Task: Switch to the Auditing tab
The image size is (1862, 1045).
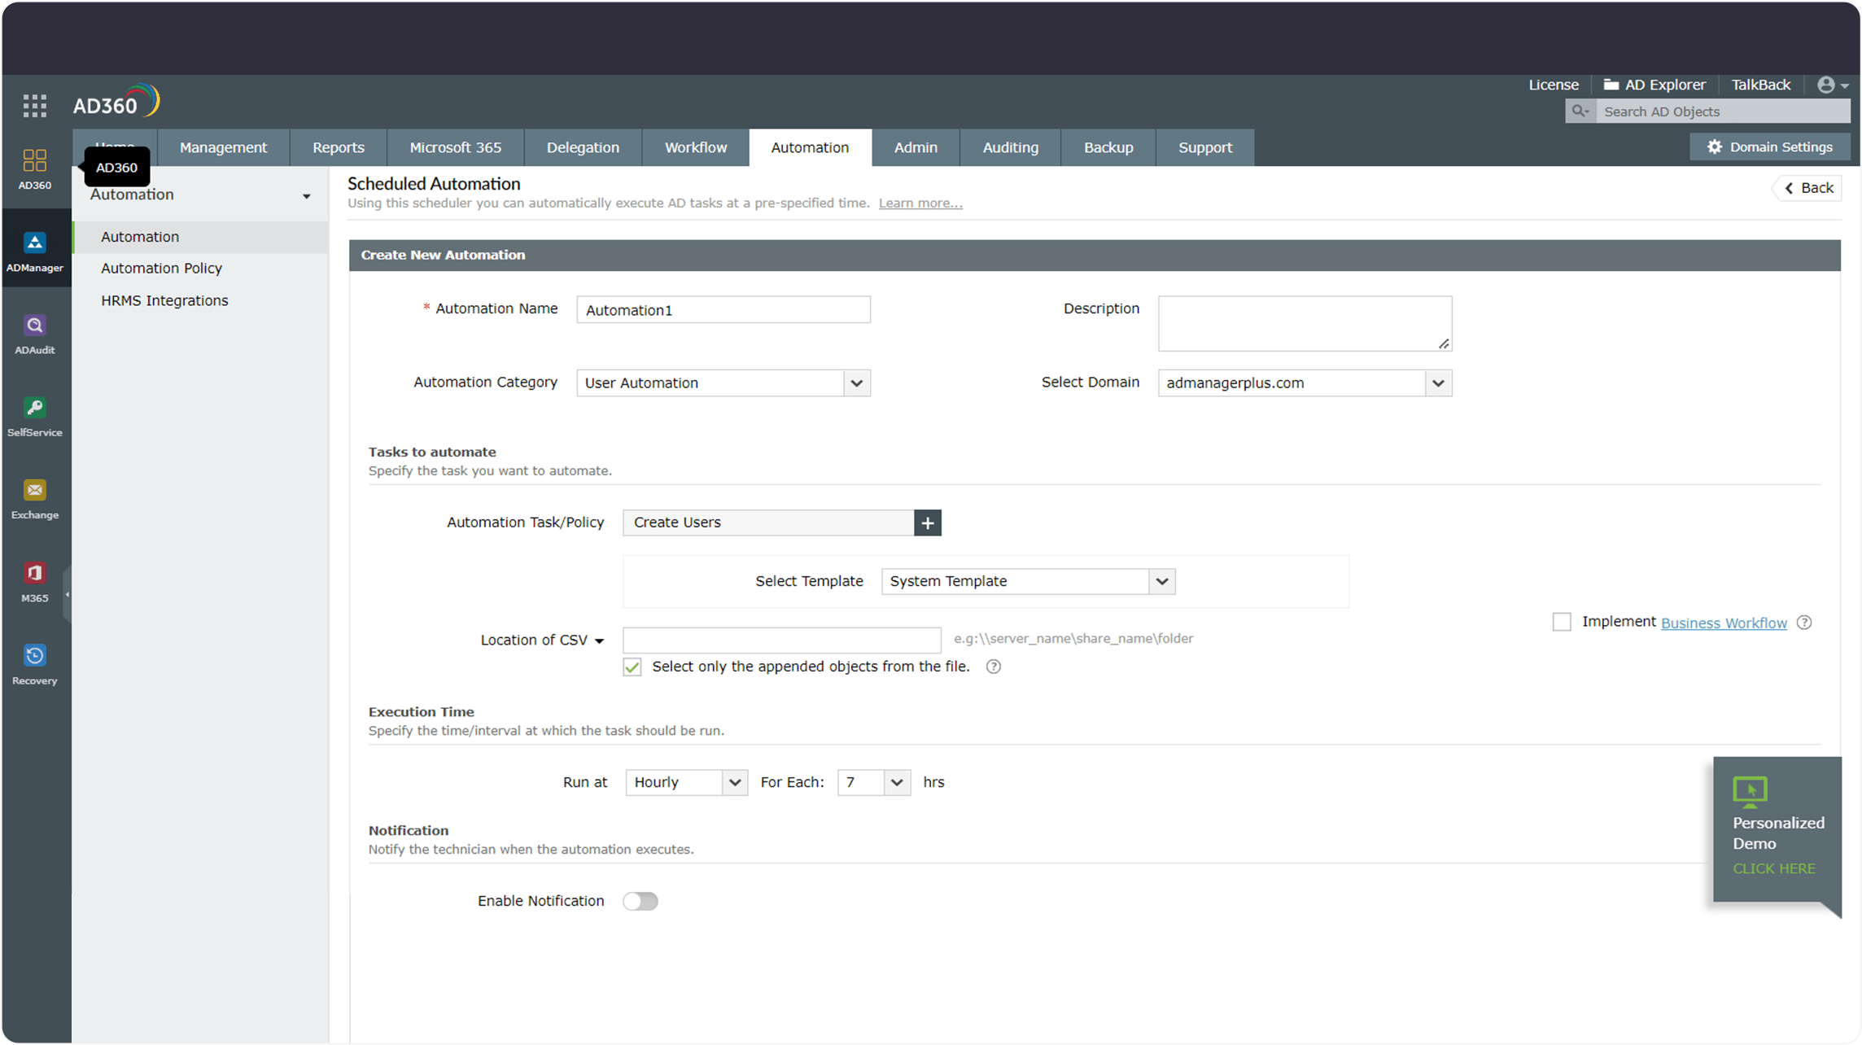Action: click(x=1010, y=147)
